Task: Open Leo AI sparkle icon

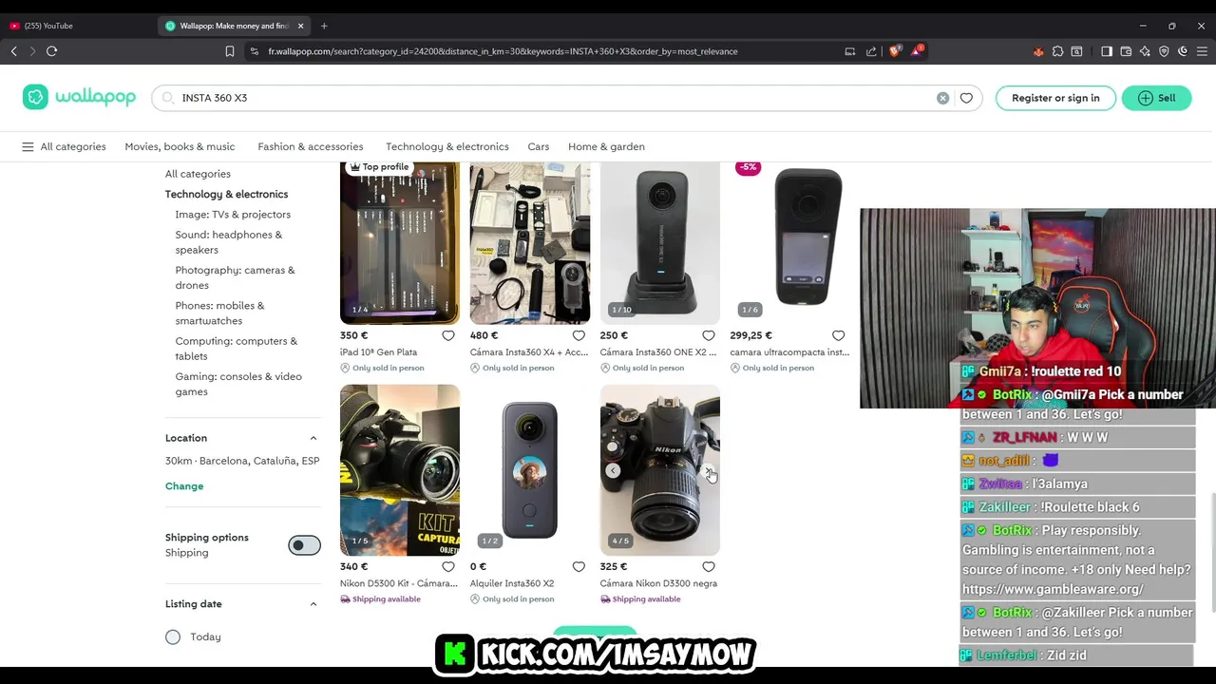Action: pyautogui.click(x=1145, y=51)
